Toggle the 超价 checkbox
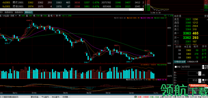Screen dimensions: 208x98 pyautogui.click(x=203, y=80)
